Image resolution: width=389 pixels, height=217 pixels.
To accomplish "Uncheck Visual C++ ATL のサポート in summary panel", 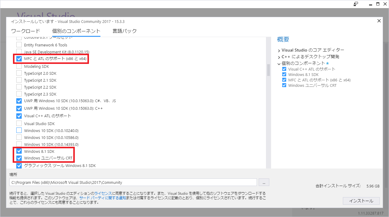I will pos(284,69).
